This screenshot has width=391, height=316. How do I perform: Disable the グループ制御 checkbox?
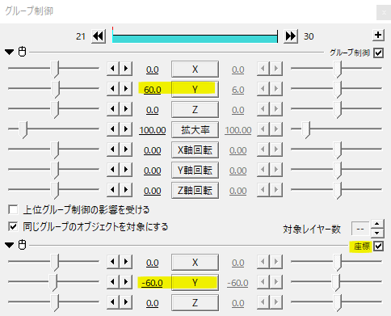(378, 53)
